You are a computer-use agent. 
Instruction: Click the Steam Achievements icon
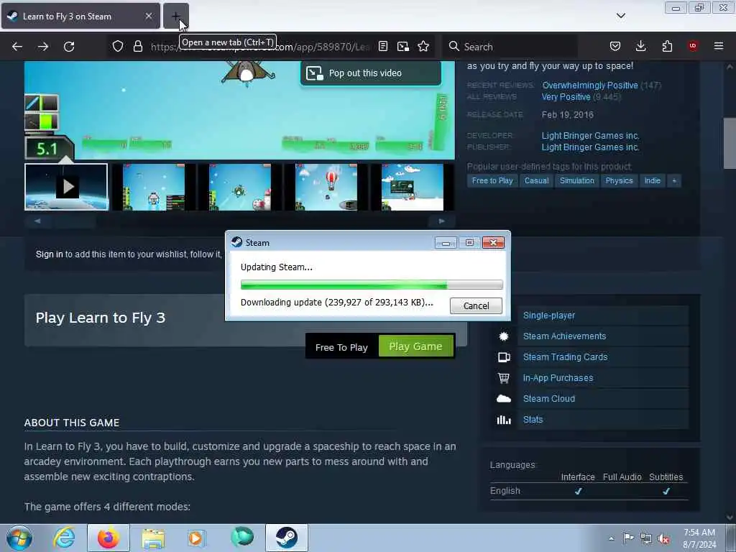pos(504,336)
